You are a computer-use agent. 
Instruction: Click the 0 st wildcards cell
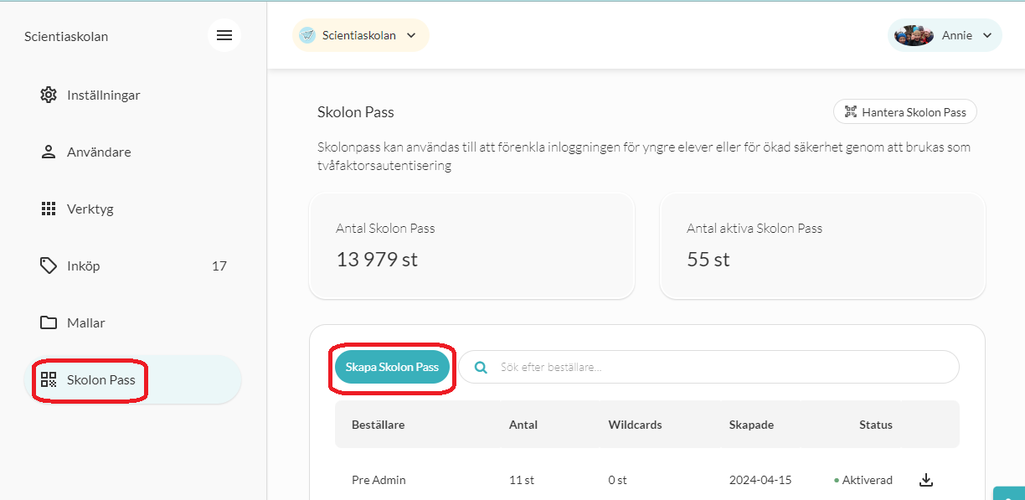click(617, 480)
